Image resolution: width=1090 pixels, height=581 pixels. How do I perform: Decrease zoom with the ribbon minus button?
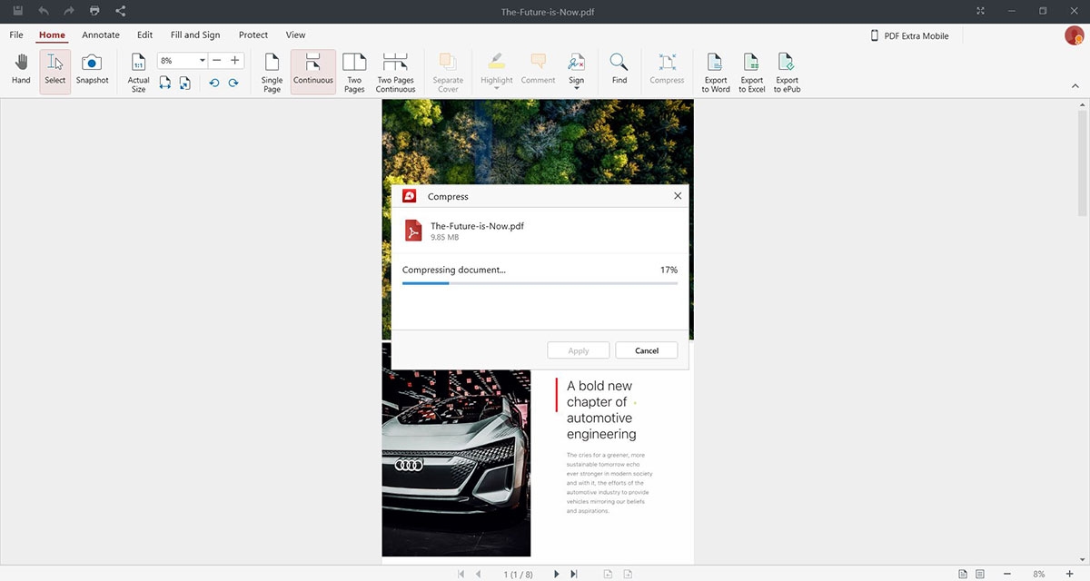coord(217,61)
